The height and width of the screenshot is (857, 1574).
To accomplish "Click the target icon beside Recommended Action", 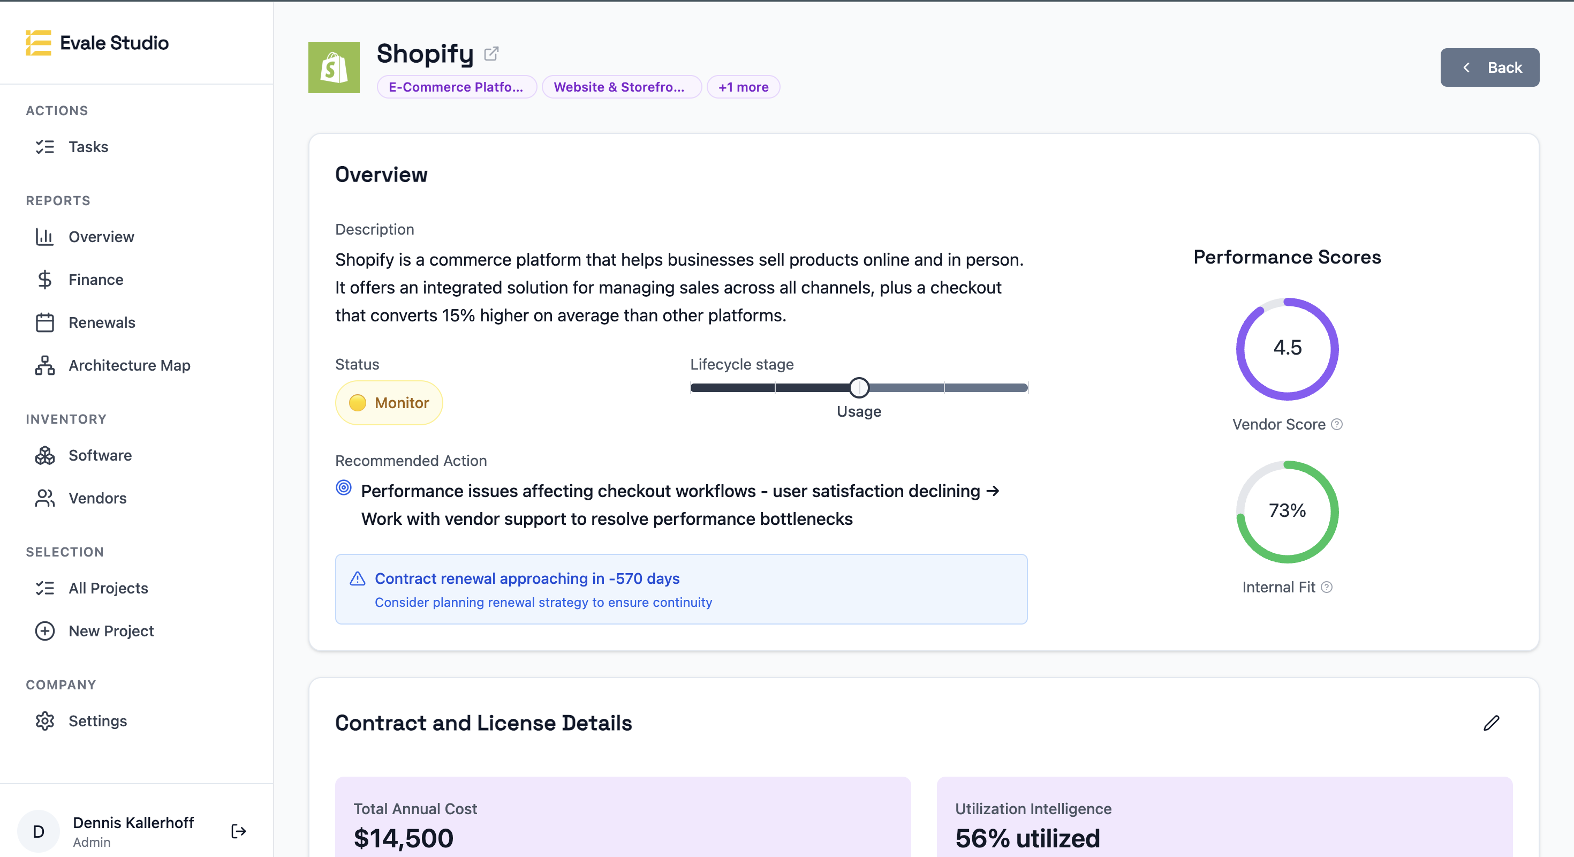I will point(344,488).
